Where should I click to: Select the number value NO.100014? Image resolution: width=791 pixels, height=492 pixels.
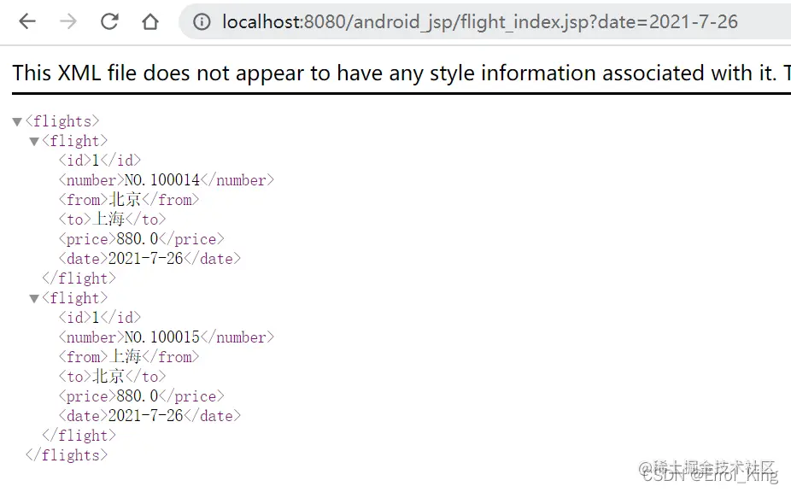coord(162,180)
